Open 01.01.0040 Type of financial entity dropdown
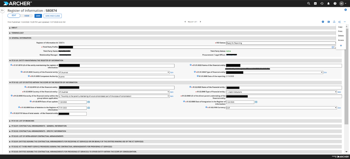The height and width of the screenshot is (159, 350). click(274, 72)
